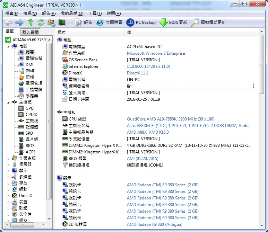Open the user manager people icon

pyautogui.click(x=51, y=23)
